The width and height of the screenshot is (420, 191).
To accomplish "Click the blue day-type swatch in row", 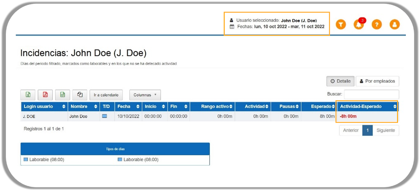I will pos(105,116).
